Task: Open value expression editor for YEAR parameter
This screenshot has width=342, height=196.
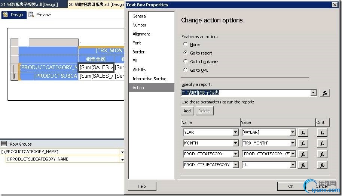Action: 303,133
